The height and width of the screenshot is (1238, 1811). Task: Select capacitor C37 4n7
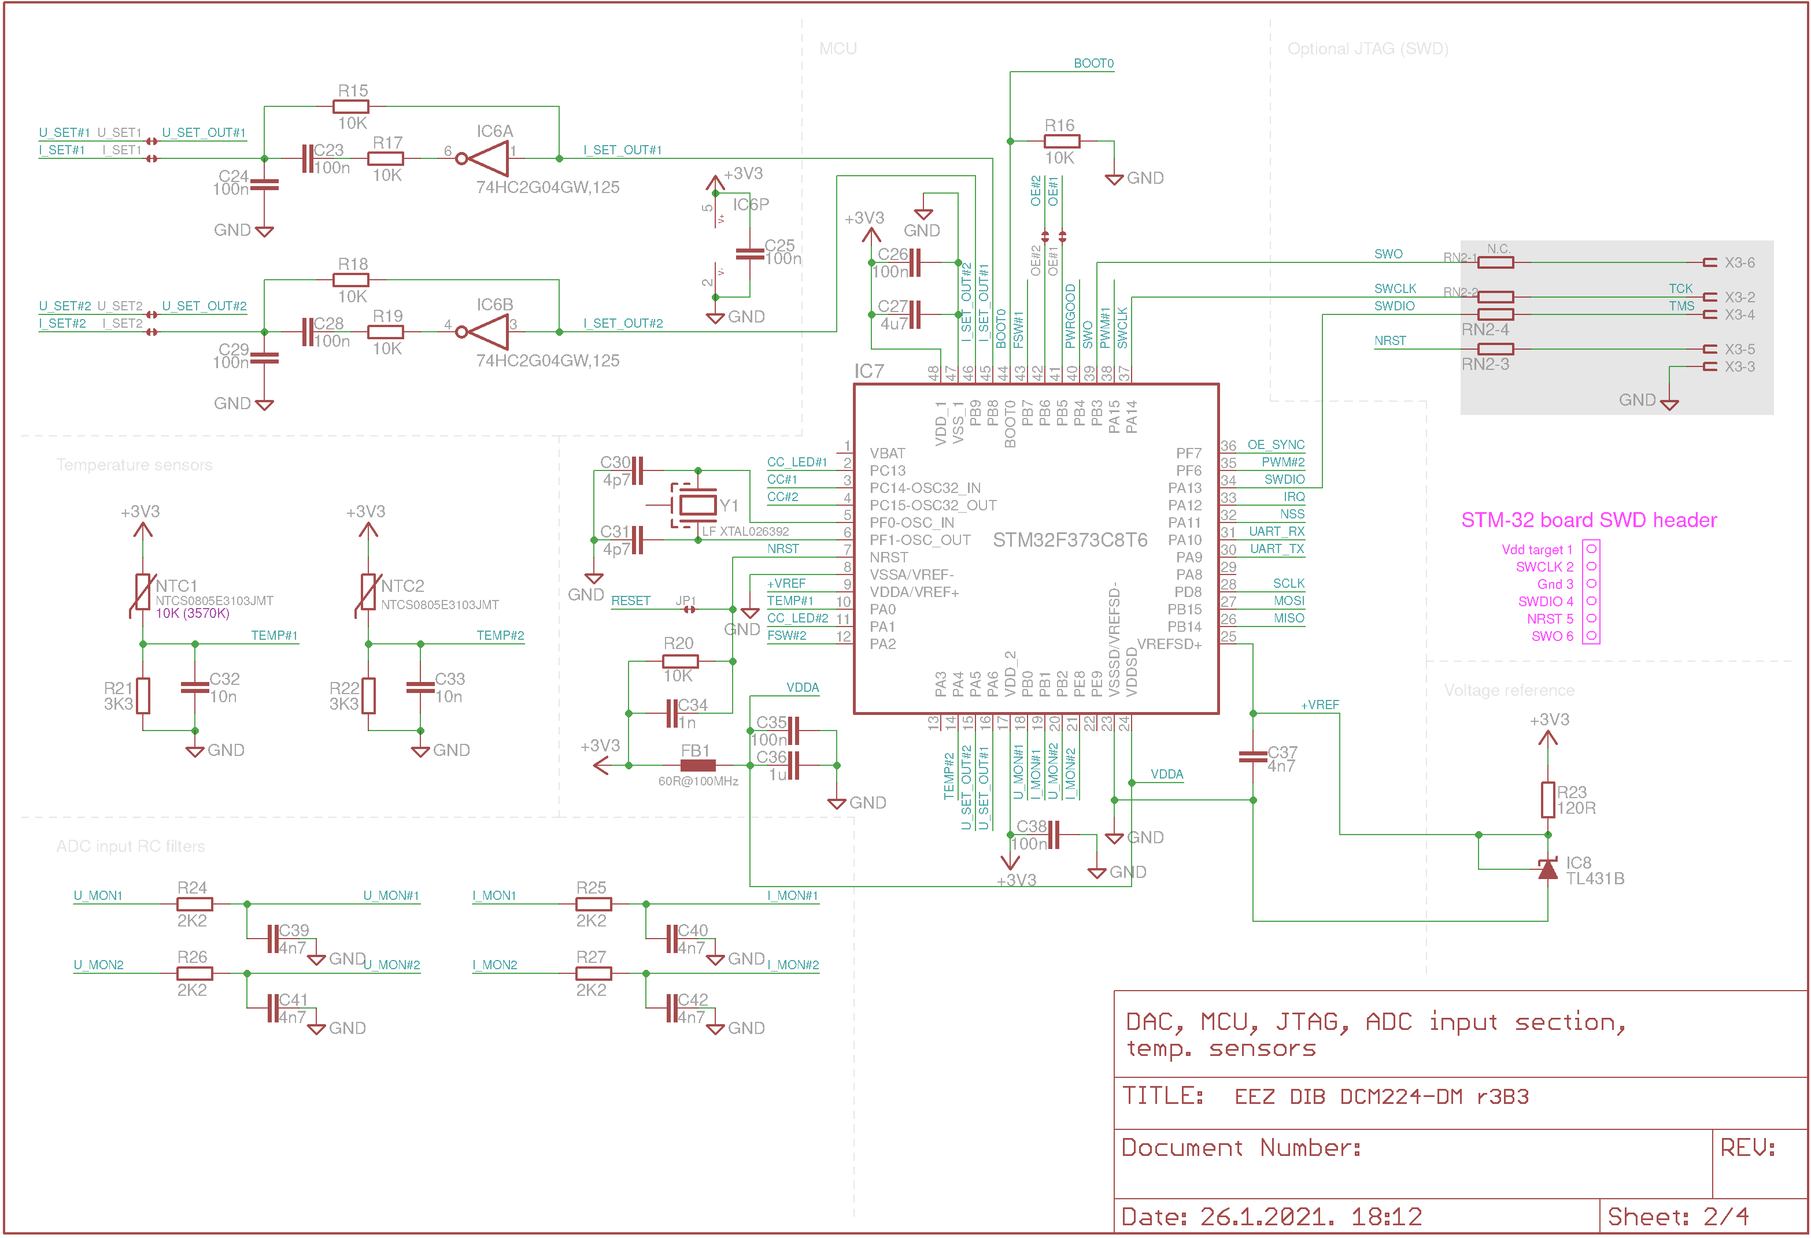point(1253,757)
